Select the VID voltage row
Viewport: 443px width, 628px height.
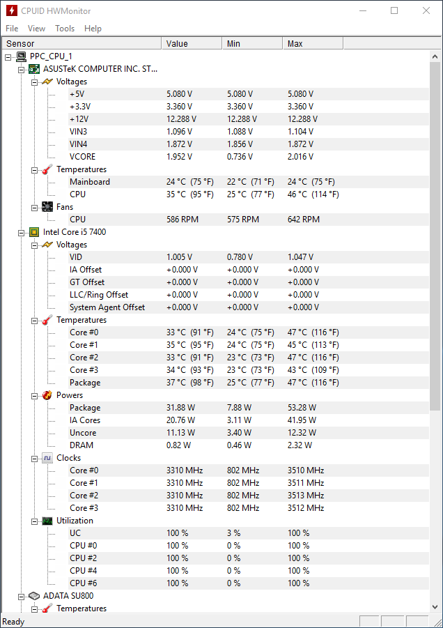[x=248, y=257]
